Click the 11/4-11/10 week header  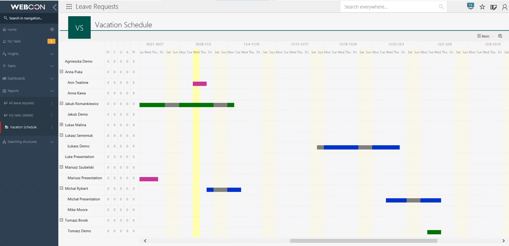tap(252, 44)
